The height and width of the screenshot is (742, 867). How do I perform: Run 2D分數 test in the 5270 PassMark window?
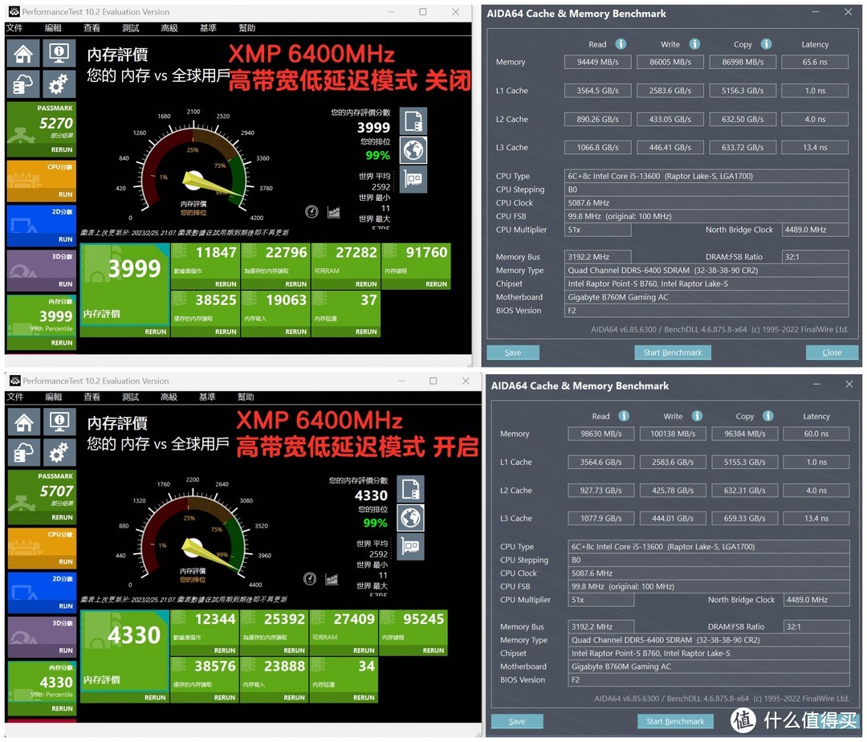65,239
